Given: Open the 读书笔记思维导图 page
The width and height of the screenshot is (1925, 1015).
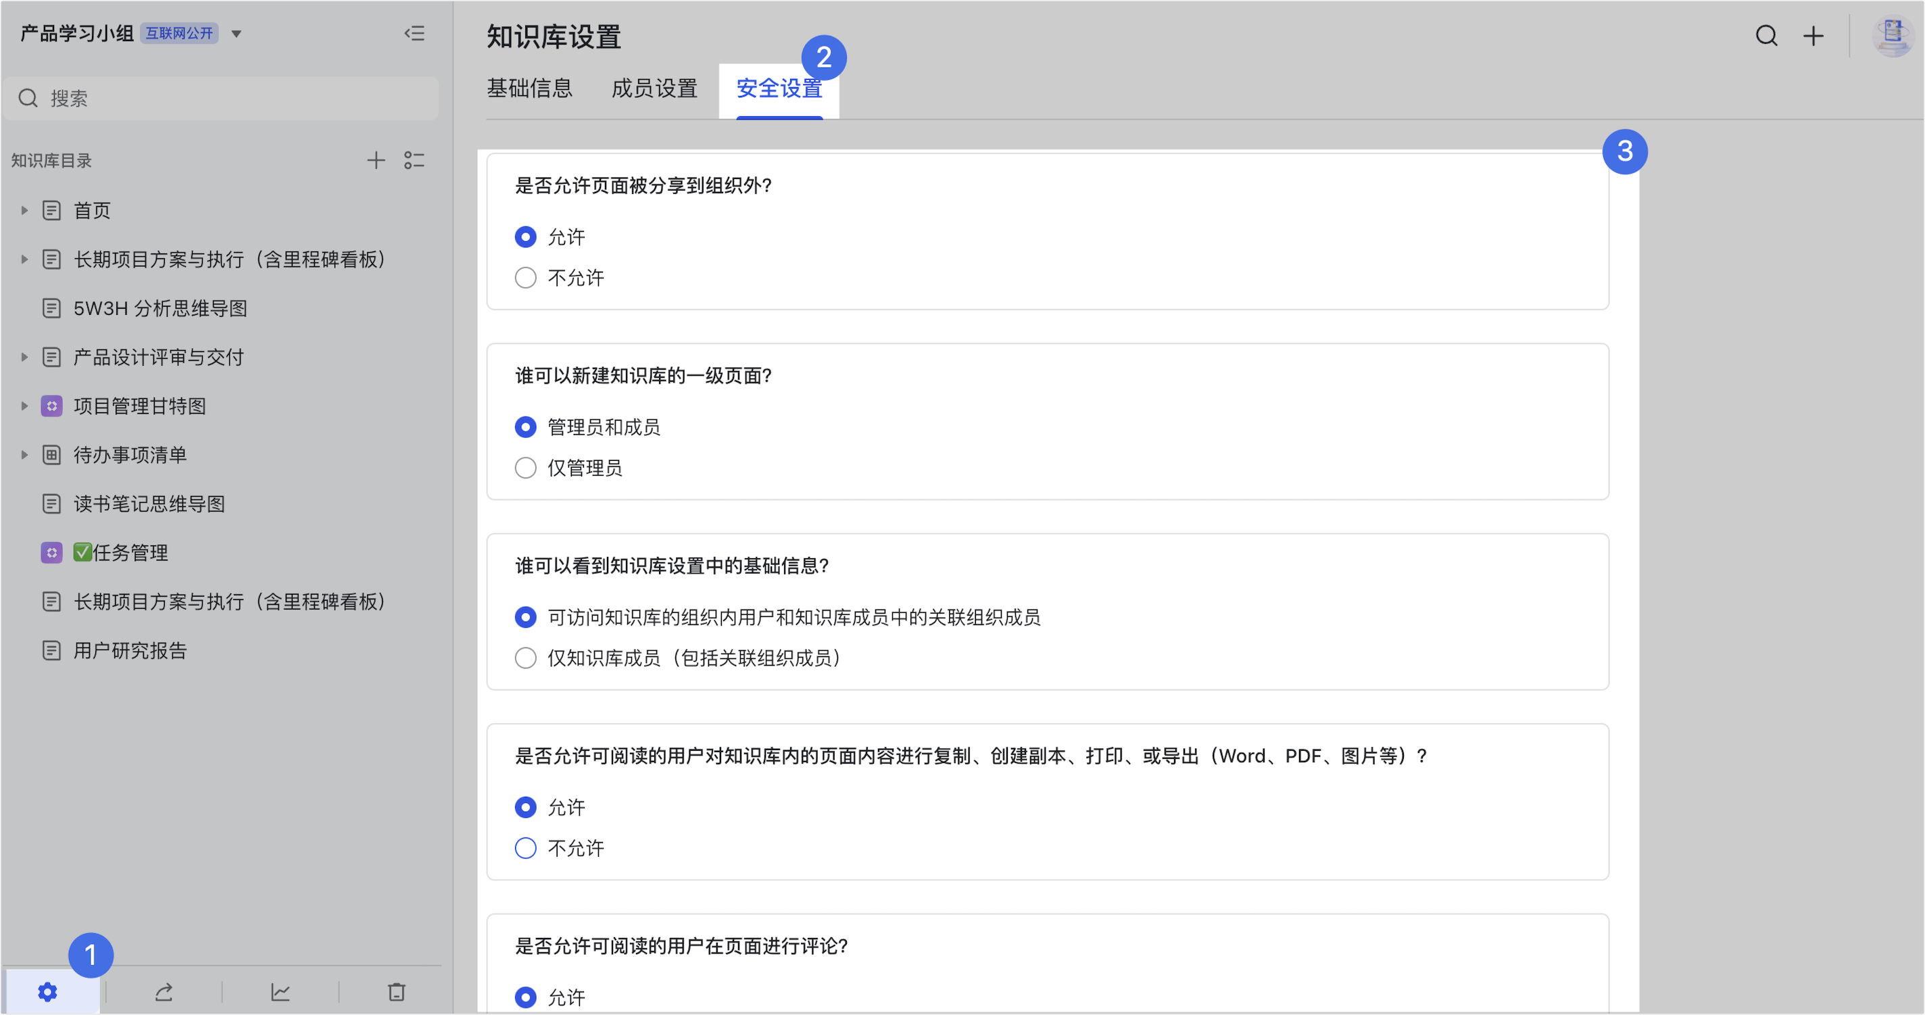Looking at the screenshot, I should 149,504.
